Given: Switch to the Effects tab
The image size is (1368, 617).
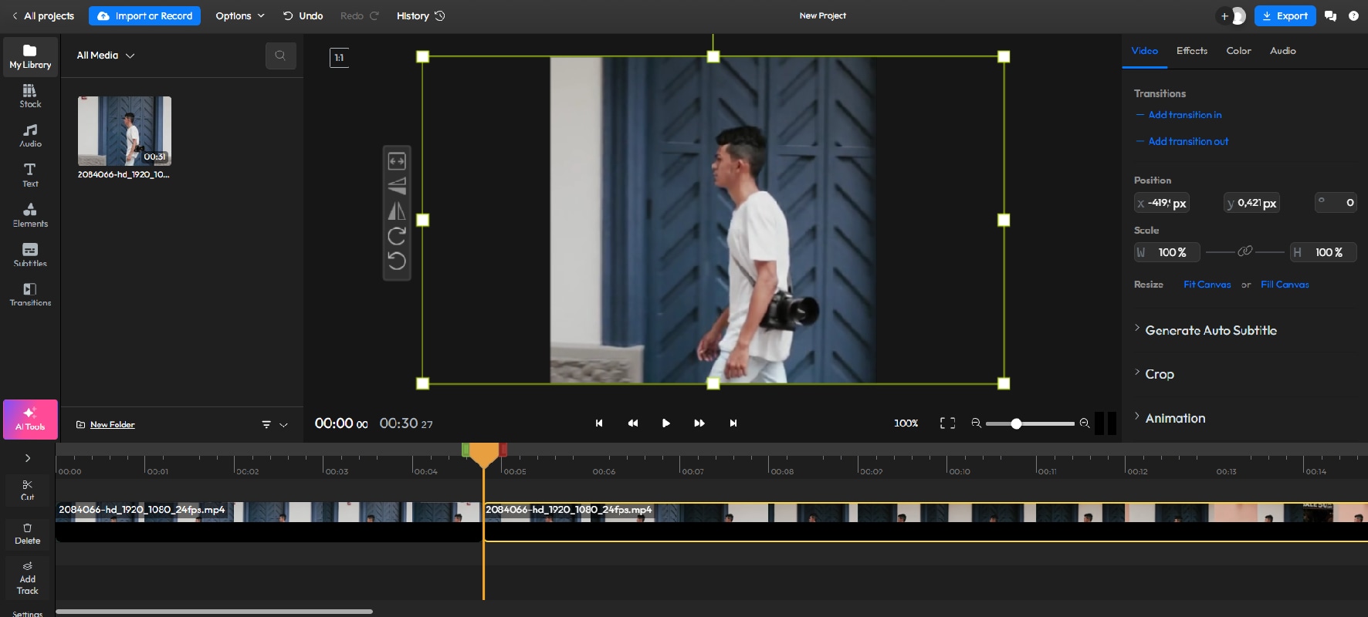Looking at the screenshot, I should tap(1192, 51).
